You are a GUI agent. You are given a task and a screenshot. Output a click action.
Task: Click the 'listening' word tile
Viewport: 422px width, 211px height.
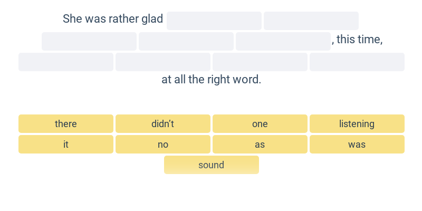[357, 123]
